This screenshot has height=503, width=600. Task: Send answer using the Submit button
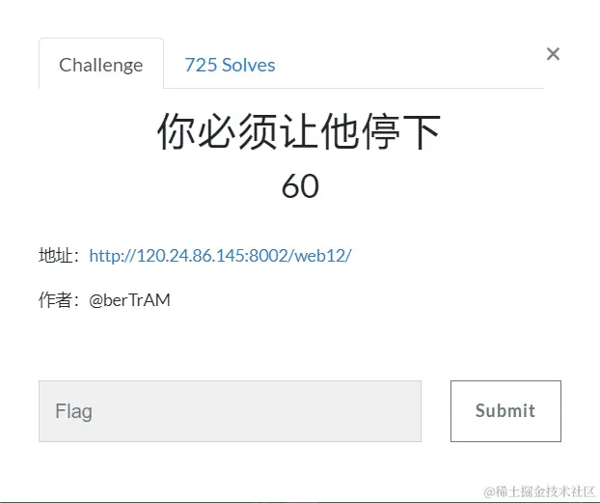[505, 411]
